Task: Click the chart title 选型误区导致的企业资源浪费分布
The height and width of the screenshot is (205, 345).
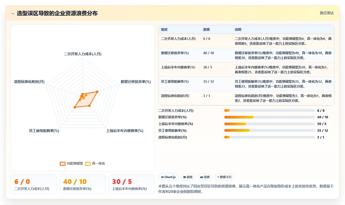Action: [57, 13]
